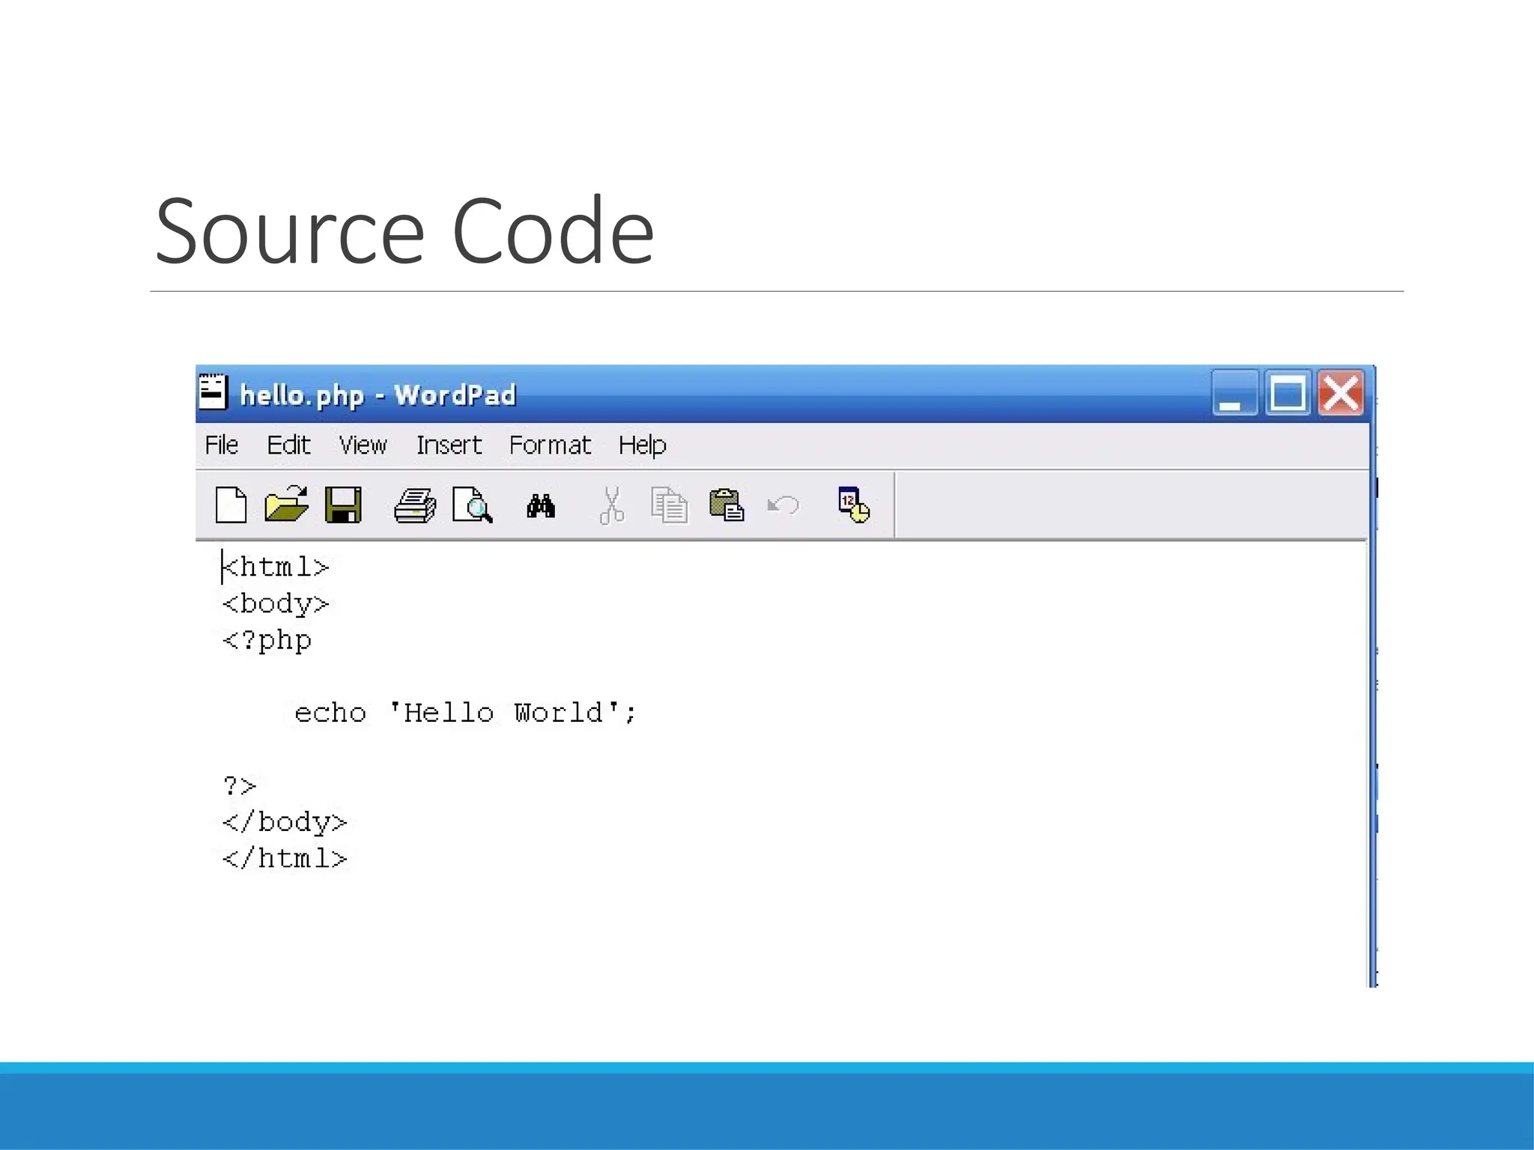Print the document with the printer icon
Screen dimensions: 1534x1150
pyautogui.click(x=415, y=505)
